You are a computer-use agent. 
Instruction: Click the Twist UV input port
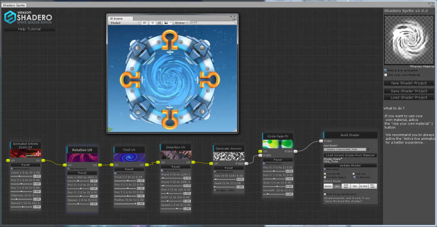point(112,165)
